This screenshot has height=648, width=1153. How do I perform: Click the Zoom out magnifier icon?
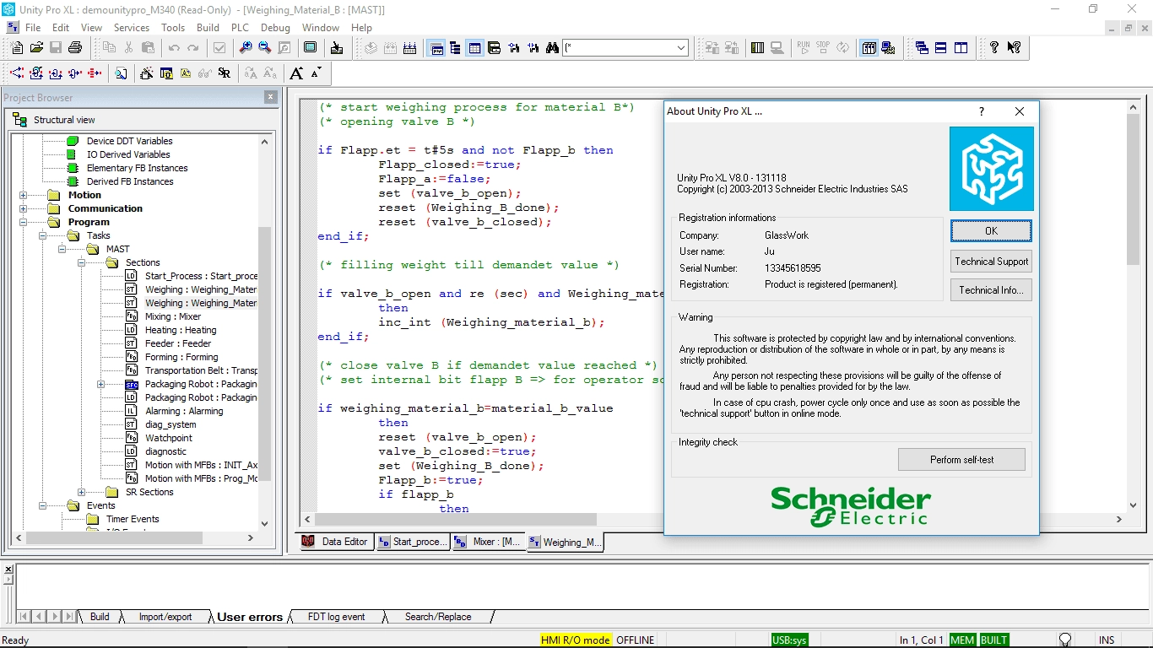click(x=265, y=48)
